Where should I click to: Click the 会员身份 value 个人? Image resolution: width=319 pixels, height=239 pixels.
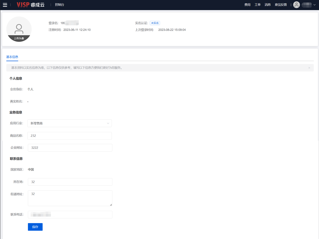(x=30, y=89)
